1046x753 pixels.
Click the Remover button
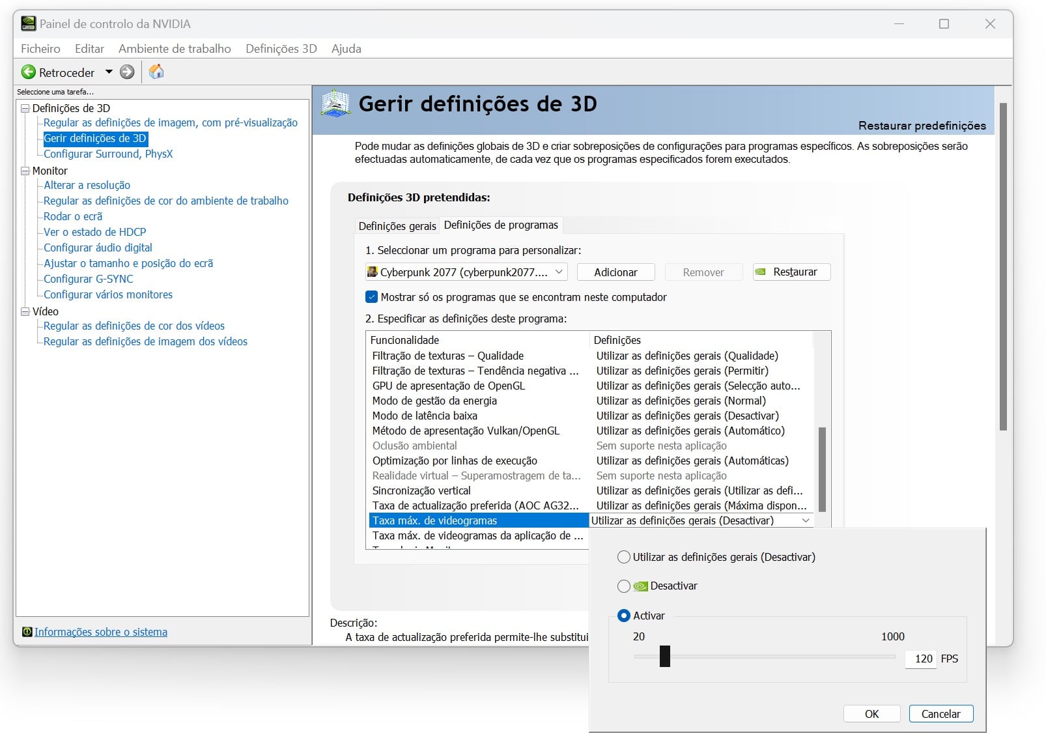pos(703,272)
